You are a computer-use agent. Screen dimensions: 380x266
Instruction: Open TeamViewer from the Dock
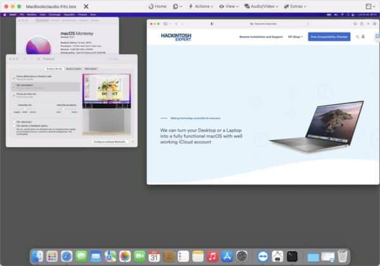[263, 256]
